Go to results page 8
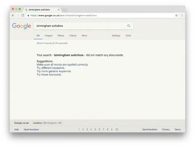The image size is (195, 146). click(x=108, y=129)
